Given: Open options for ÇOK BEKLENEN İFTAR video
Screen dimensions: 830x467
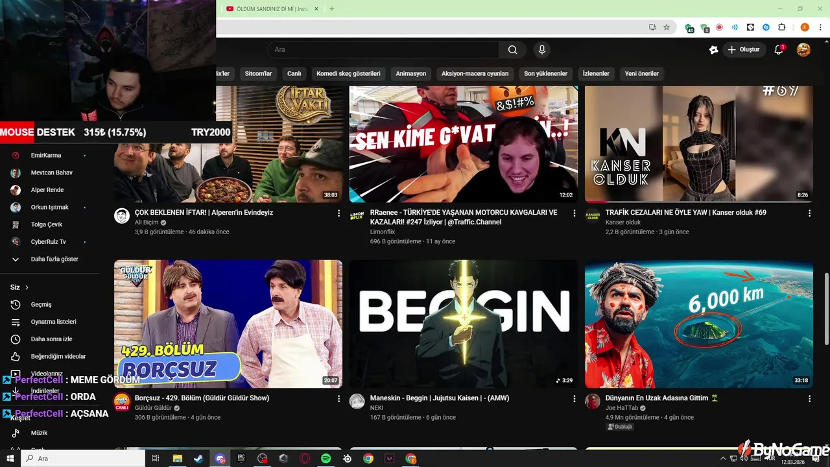Looking at the screenshot, I should [338, 213].
